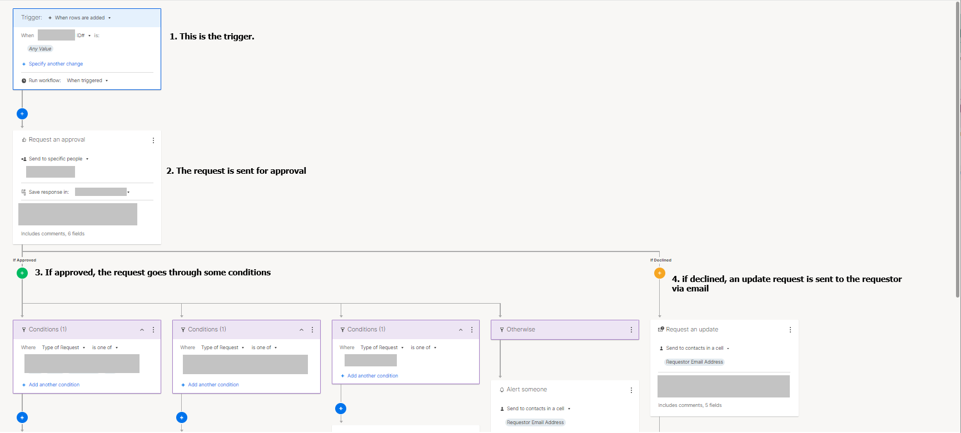Click the bell icon next to Alert someone
The image size is (961, 433).
[x=502, y=390]
